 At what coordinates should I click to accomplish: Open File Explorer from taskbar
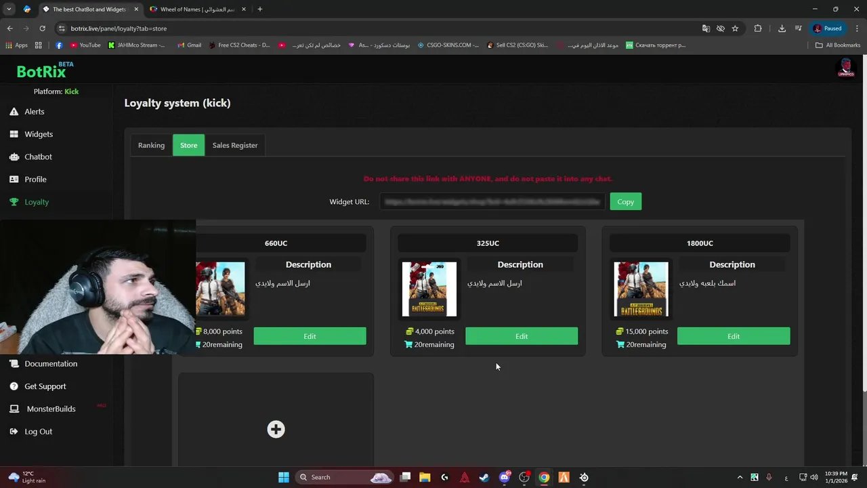tap(425, 477)
